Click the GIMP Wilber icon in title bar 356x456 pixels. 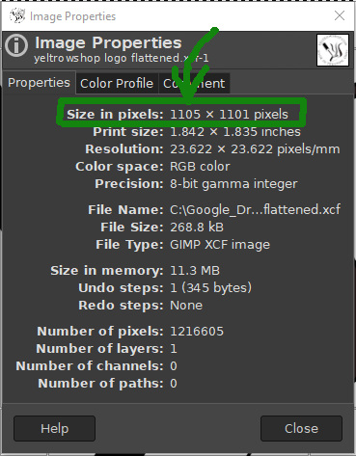point(17,15)
